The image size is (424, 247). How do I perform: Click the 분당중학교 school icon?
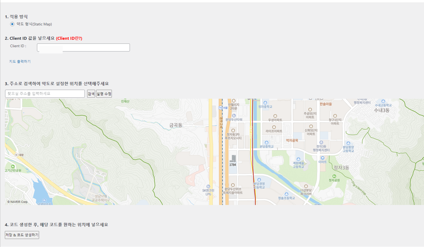click(x=266, y=143)
